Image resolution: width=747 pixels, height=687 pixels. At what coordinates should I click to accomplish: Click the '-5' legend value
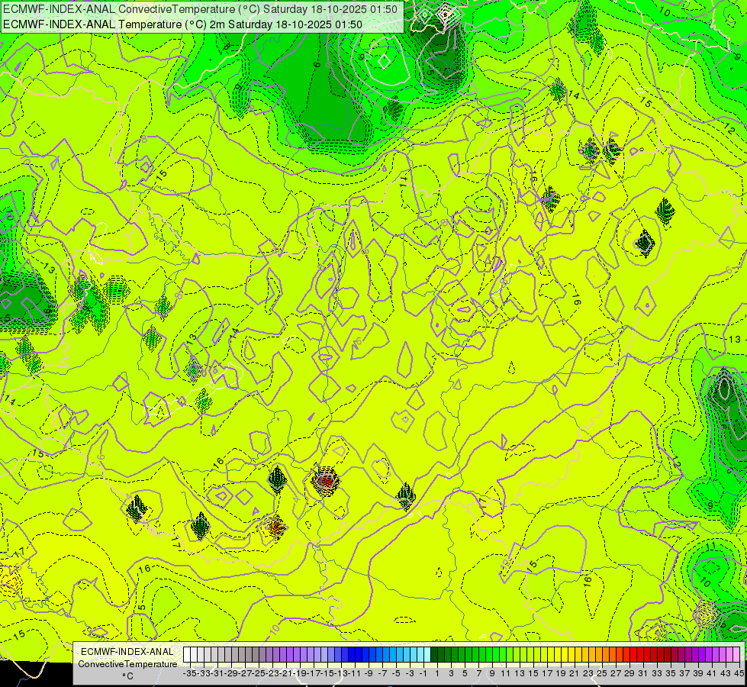396,673
